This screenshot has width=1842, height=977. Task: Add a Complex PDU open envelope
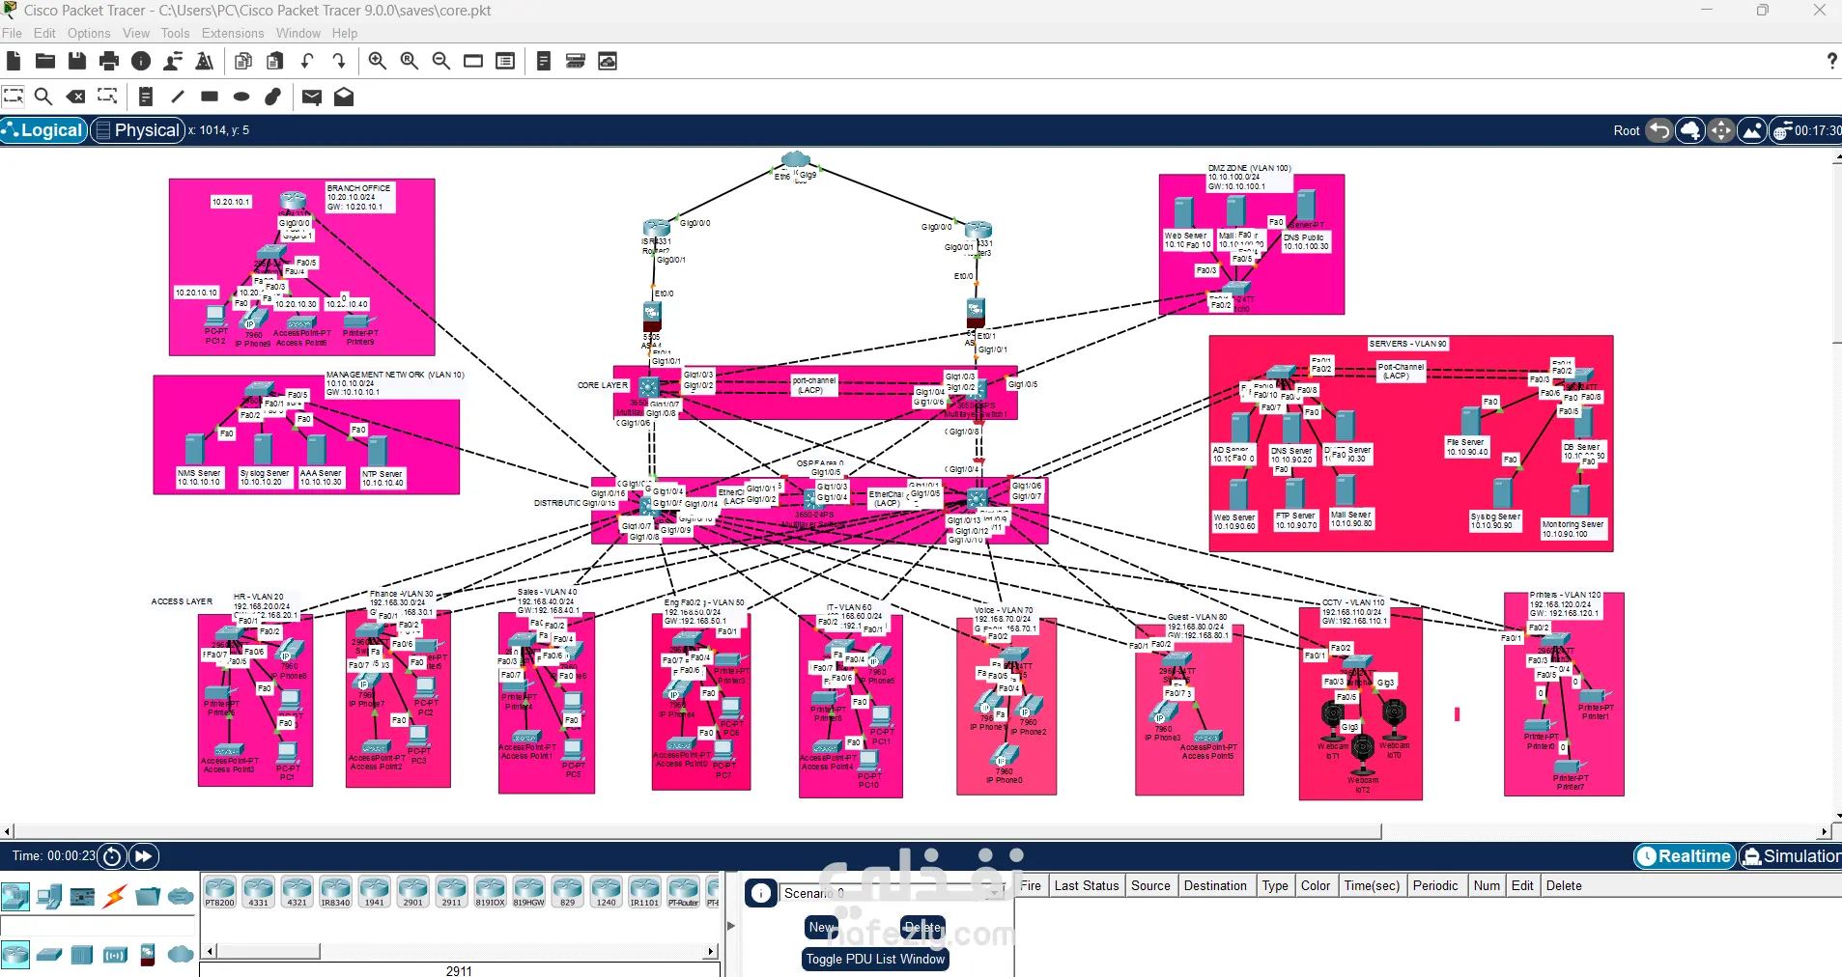pyautogui.click(x=344, y=97)
